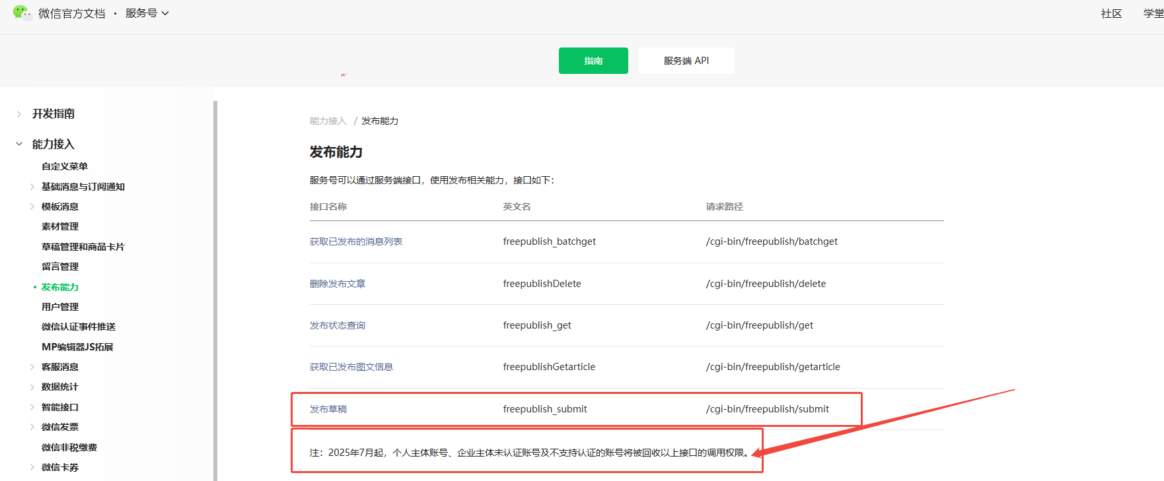Open 草稿管理和商品卡片 sidebar item

[83, 247]
